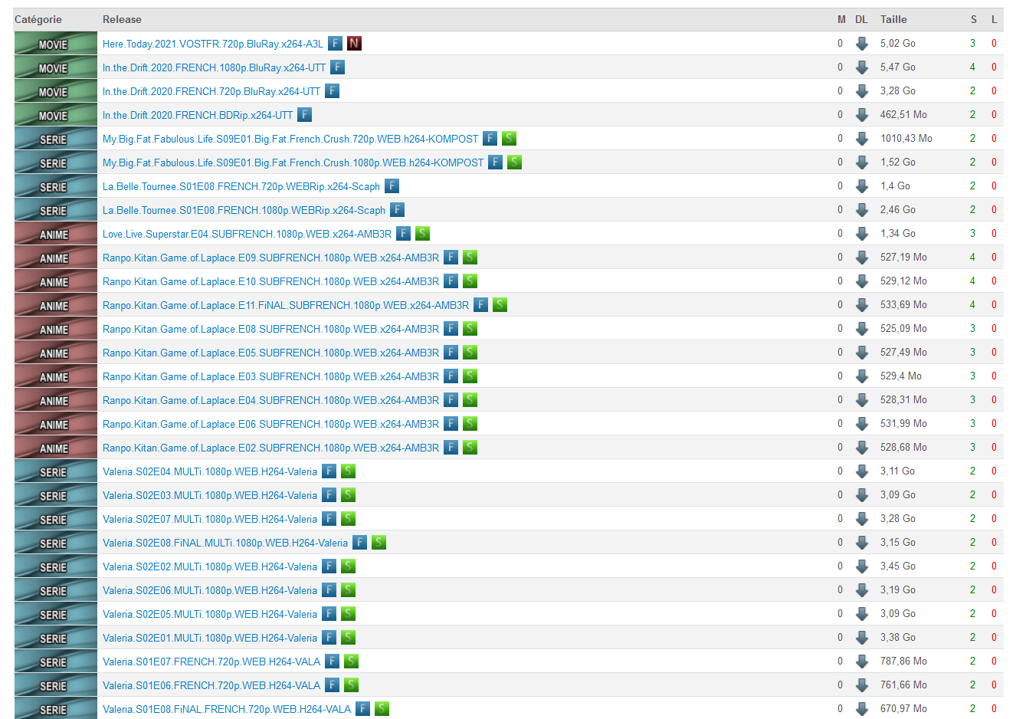This screenshot has height=719, width=1016.
Task: Open Love.Live.Superstar.E04 release link
Action: 247,234
